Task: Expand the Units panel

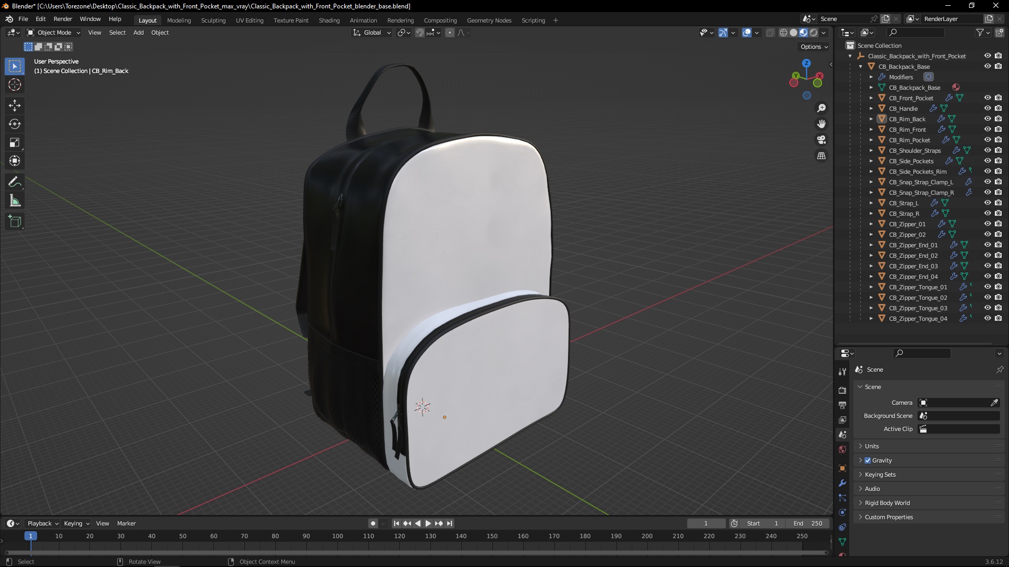Action: tap(872, 446)
